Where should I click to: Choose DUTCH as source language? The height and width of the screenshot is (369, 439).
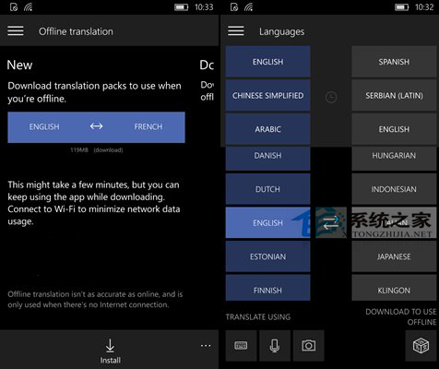(267, 189)
